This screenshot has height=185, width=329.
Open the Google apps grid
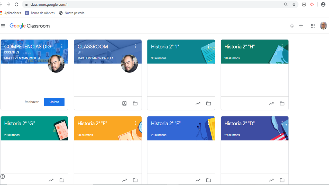pyautogui.click(x=313, y=26)
